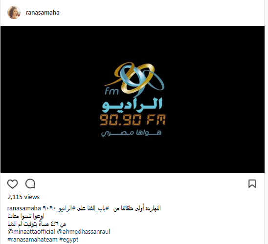Open ranasamaha profile picture avatar
Image resolution: width=268 pixels, height=244 pixels.
click(14, 13)
